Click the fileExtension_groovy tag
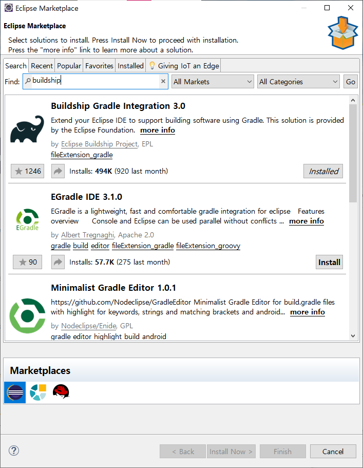 click(208, 246)
